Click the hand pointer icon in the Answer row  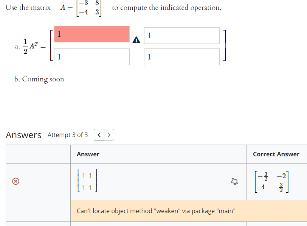(234, 181)
